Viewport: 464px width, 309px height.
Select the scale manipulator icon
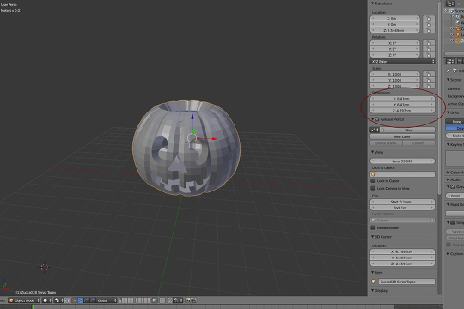click(x=93, y=300)
